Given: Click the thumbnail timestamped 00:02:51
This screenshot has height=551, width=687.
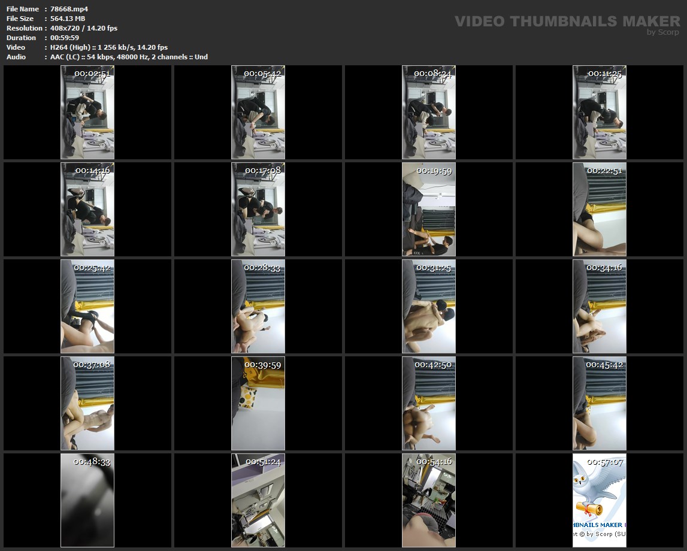Looking at the screenshot, I should pyautogui.click(x=87, y=113).
